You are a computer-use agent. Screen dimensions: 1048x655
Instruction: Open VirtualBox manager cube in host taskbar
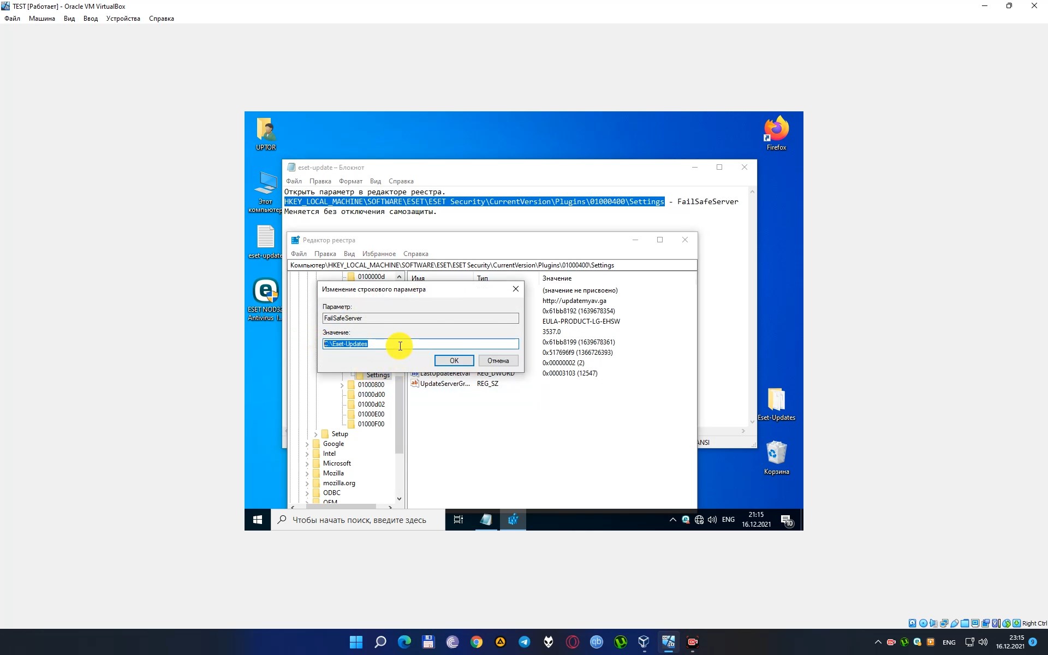pos(644,642)
